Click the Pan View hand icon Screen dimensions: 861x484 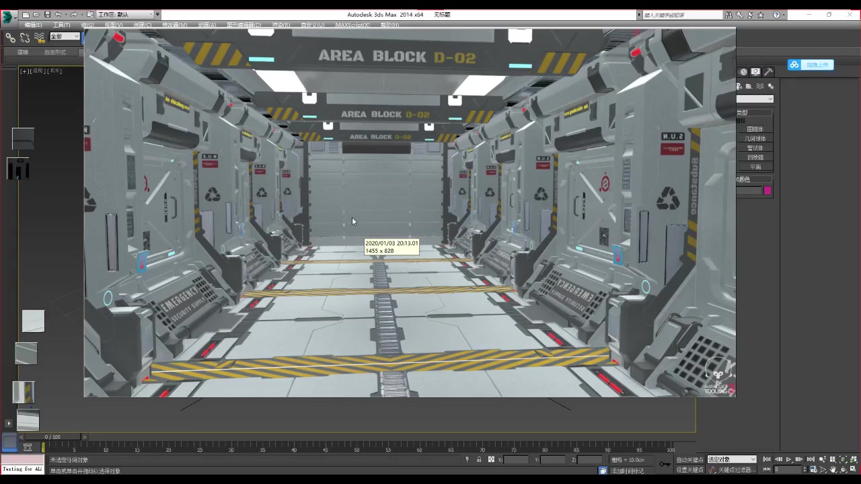pos(833,470)
